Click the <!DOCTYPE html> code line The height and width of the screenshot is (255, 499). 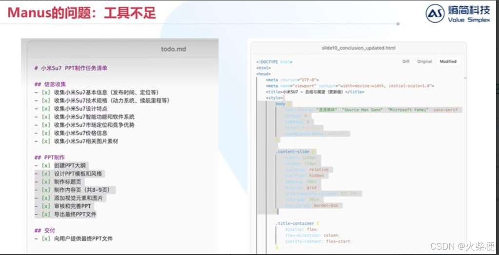click(x=274, y=62)
